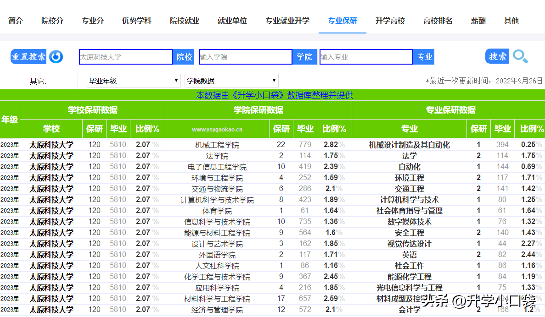Image resolution: width=545 pixels, height=317 pixels.
Task: Click the 体育学院 cell
Action: coord(217,211)
